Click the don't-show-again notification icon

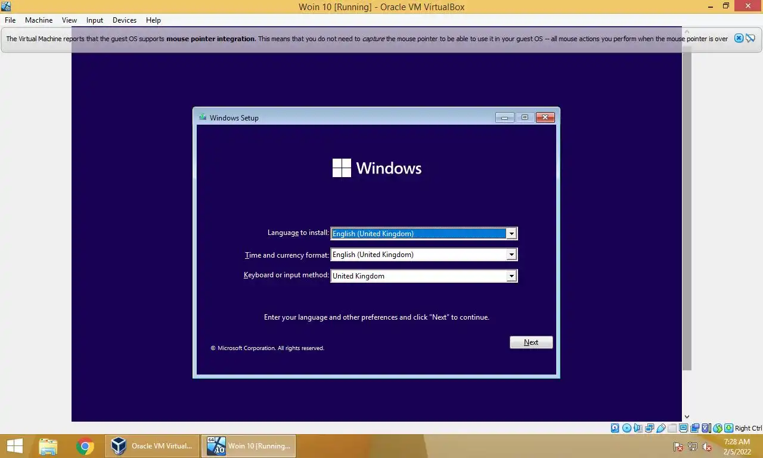click(750, 38)
